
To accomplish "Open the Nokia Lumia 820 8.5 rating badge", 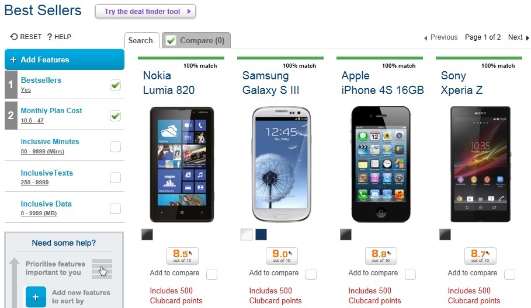I will [182, 256].
